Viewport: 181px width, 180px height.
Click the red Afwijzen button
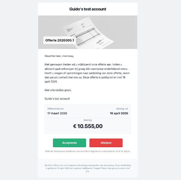tap(106, 143)
